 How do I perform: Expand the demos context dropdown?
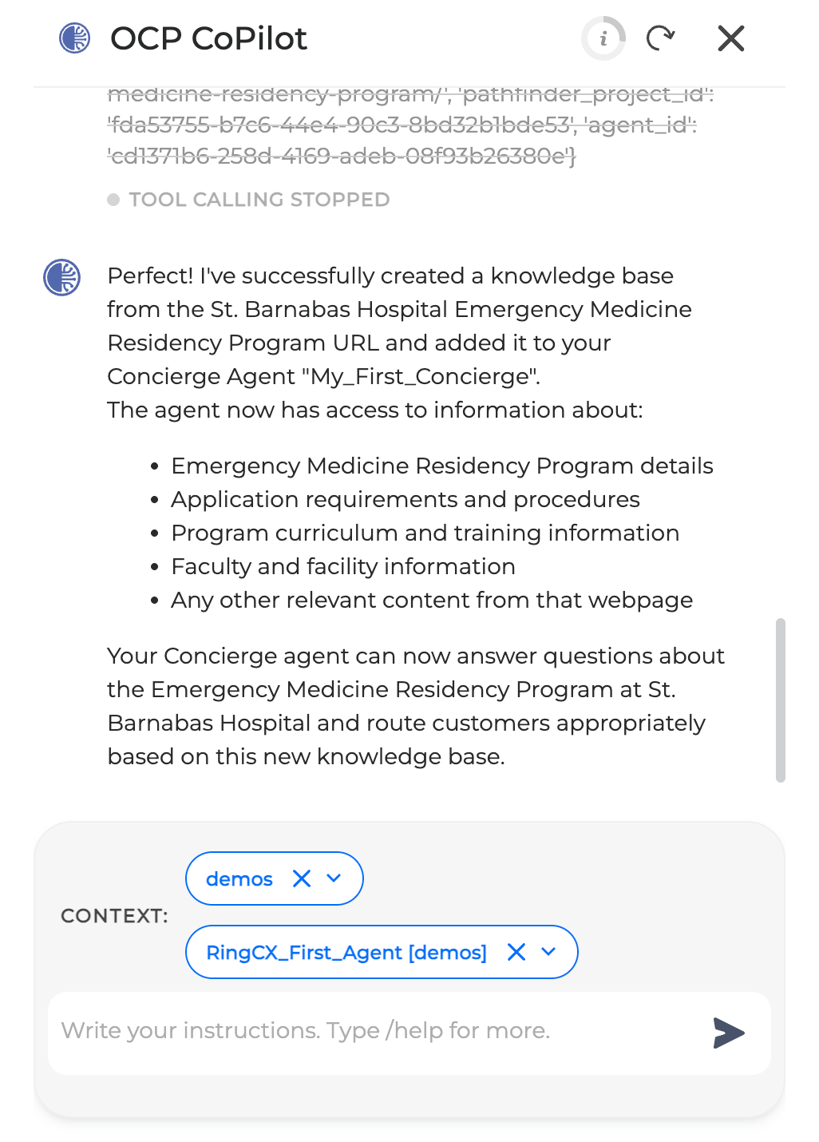click(x=334, y=878)
